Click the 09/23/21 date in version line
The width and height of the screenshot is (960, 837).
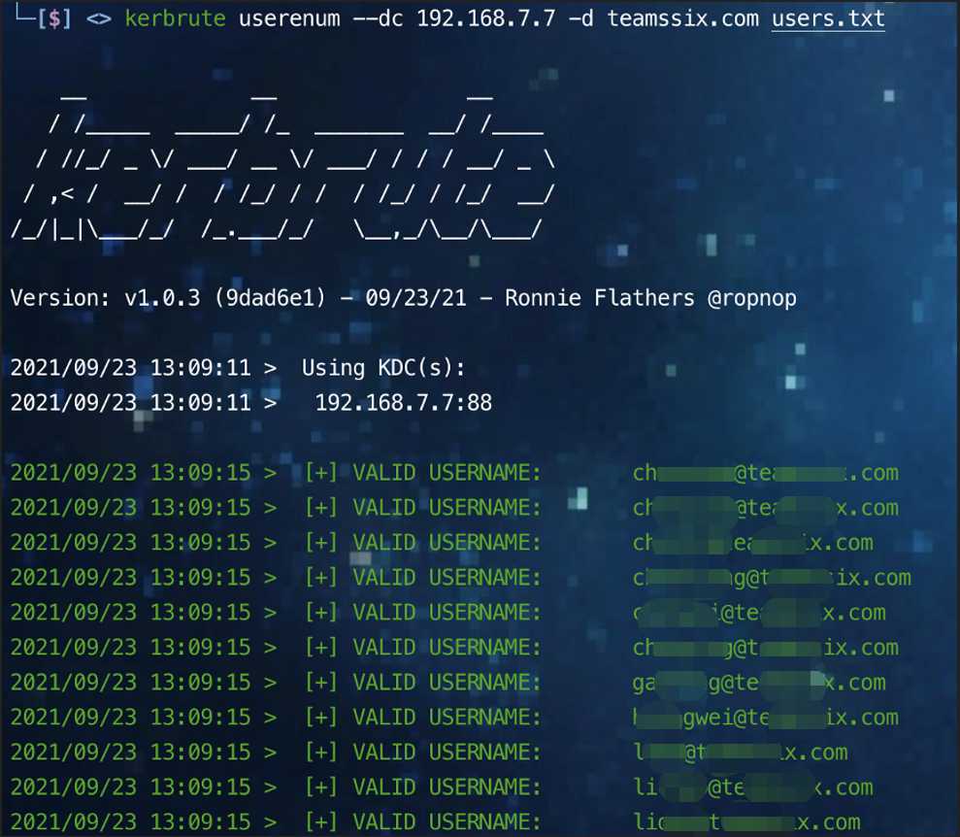(x=415, y=297)
